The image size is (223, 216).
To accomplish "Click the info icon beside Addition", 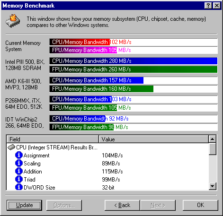I will tap(19, 171).
